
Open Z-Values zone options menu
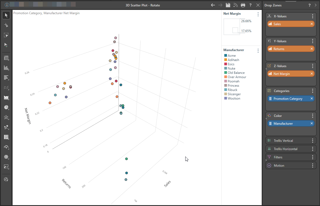313,66
